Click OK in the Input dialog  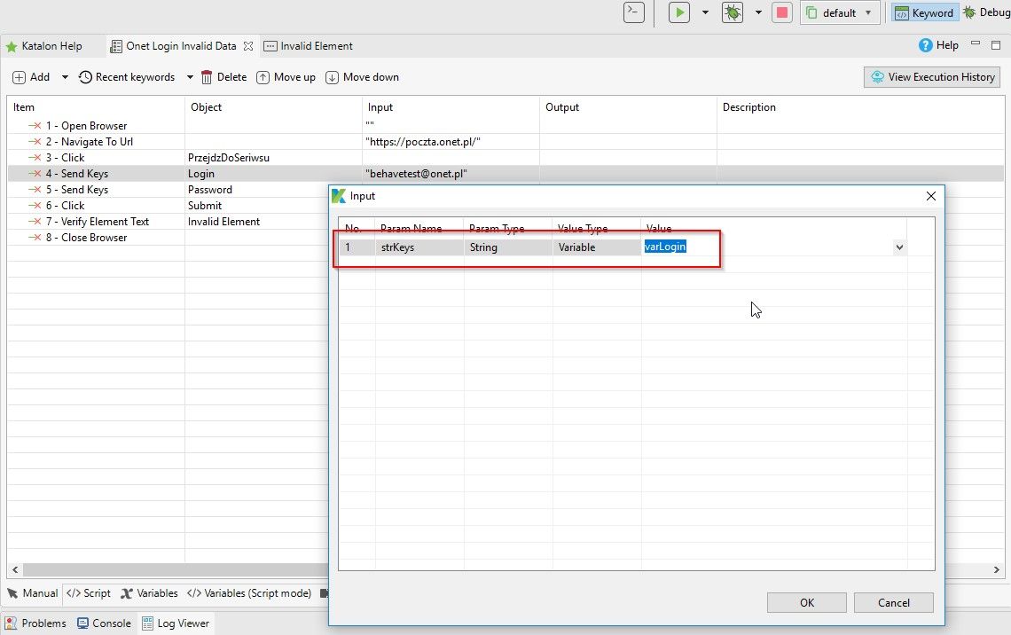[806, 602]
